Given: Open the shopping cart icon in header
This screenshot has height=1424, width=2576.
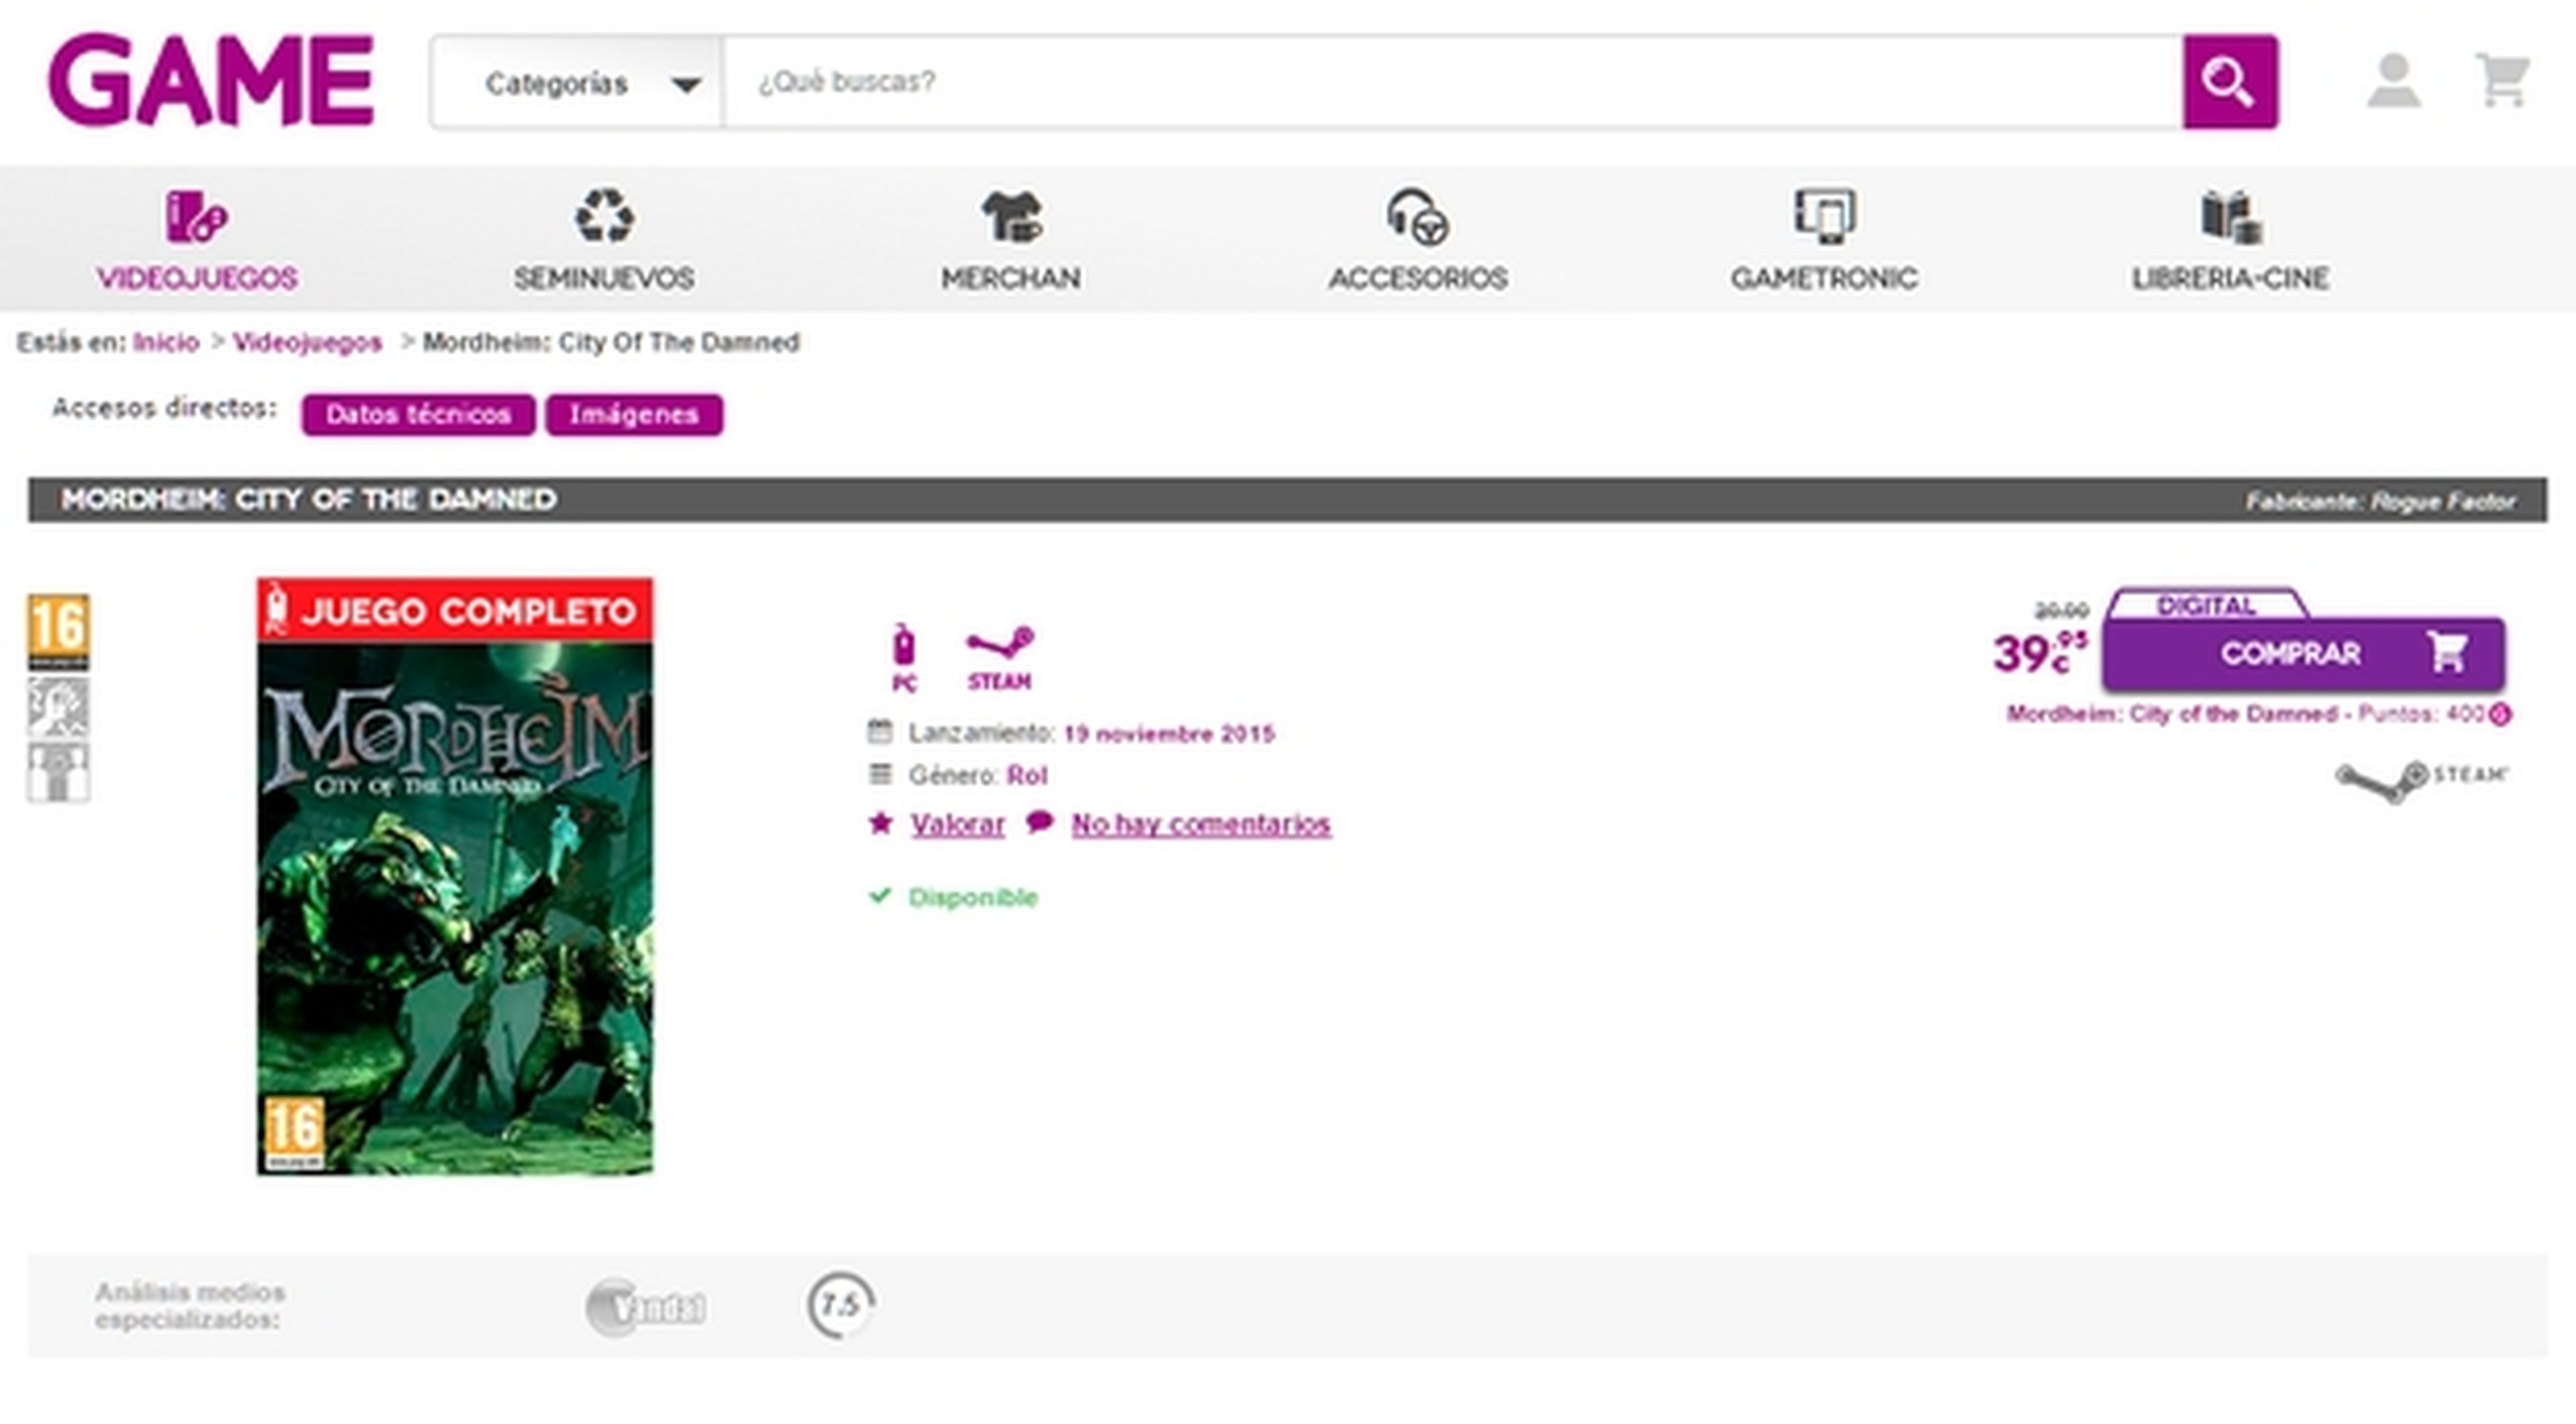Looking at the screenshot, I should [2502, 80].
